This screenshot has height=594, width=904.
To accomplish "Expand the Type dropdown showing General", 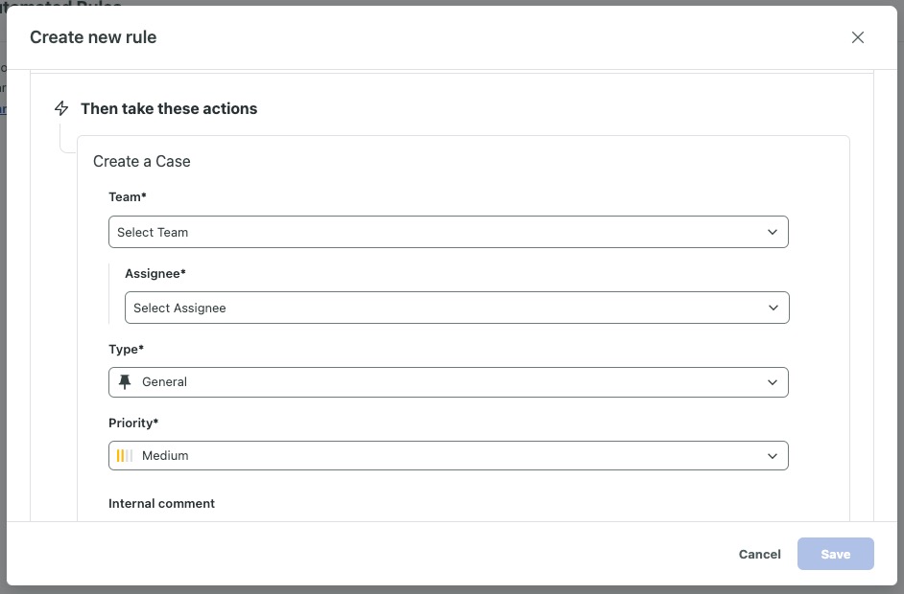I will [773, 381].
